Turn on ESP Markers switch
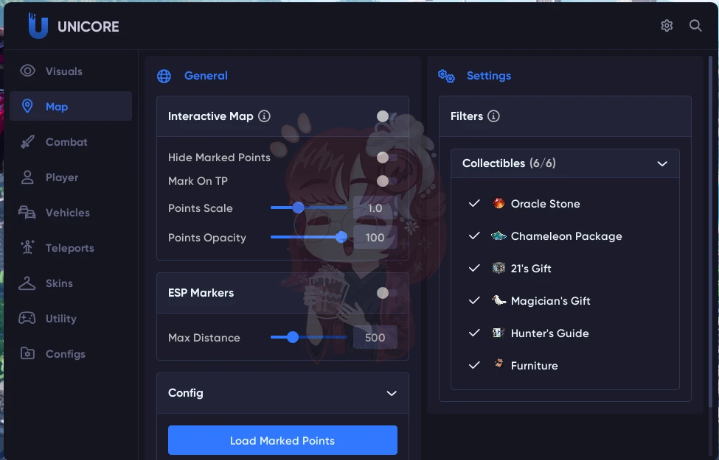719x460 pixels. (x=386, y=293)
